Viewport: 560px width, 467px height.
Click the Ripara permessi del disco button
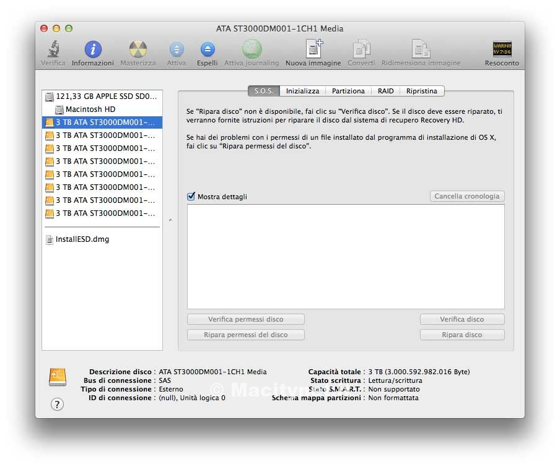246,335
